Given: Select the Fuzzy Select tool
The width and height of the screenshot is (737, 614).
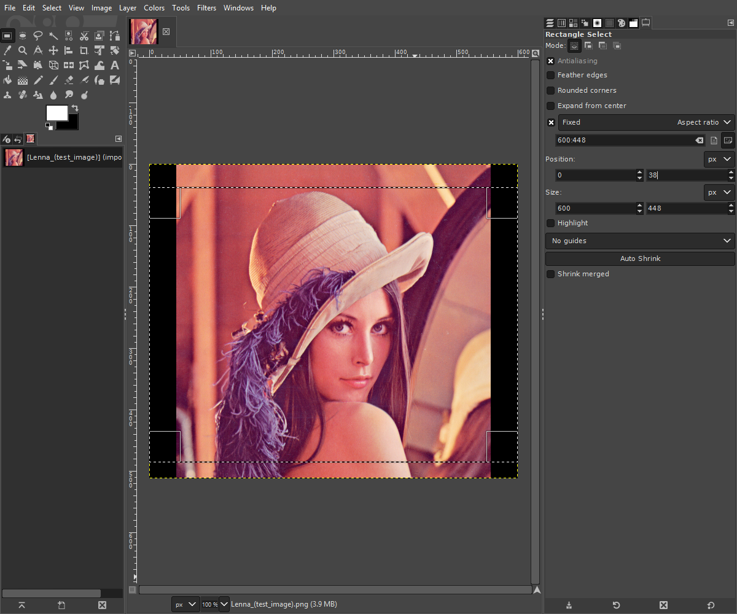Looking at the screenshot, I should pos(53,35).
